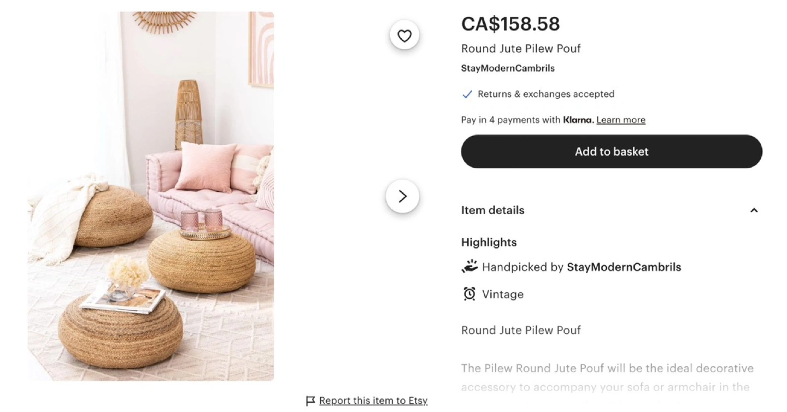Click the Handpicked hand icon
Viewport: 787px width, 412px height.
click(x=469, y=267)
